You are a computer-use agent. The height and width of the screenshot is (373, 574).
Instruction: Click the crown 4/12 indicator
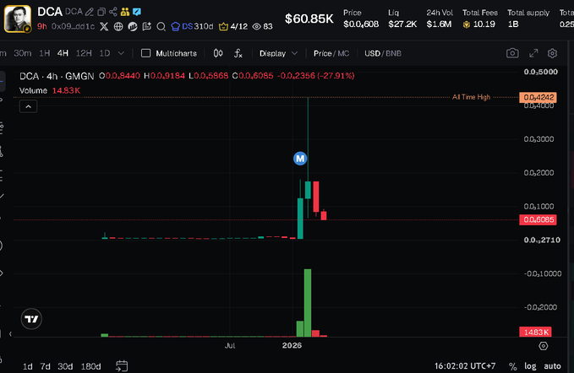click(x=233, y=26)
